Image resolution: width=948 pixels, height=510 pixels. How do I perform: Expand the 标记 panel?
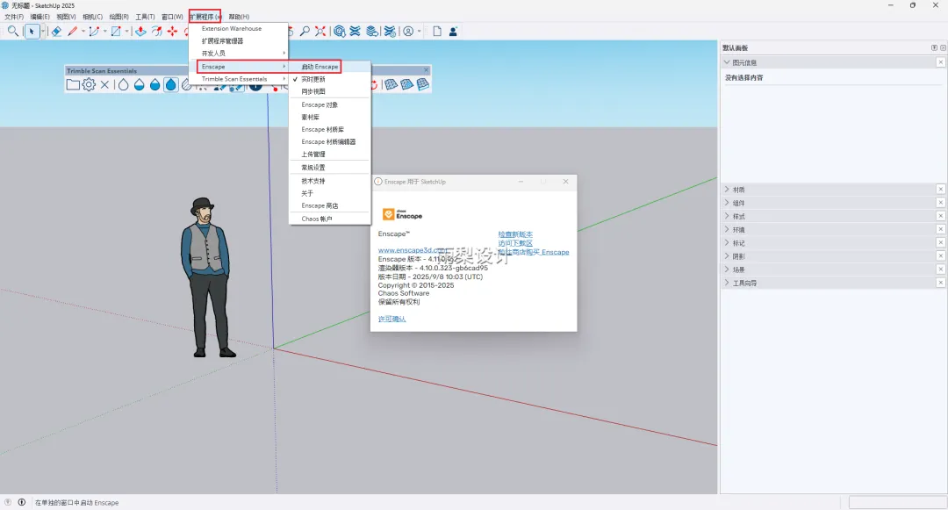(727, 242)
